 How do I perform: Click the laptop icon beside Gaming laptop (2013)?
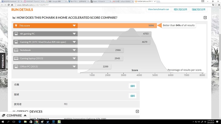click(16, 58)
